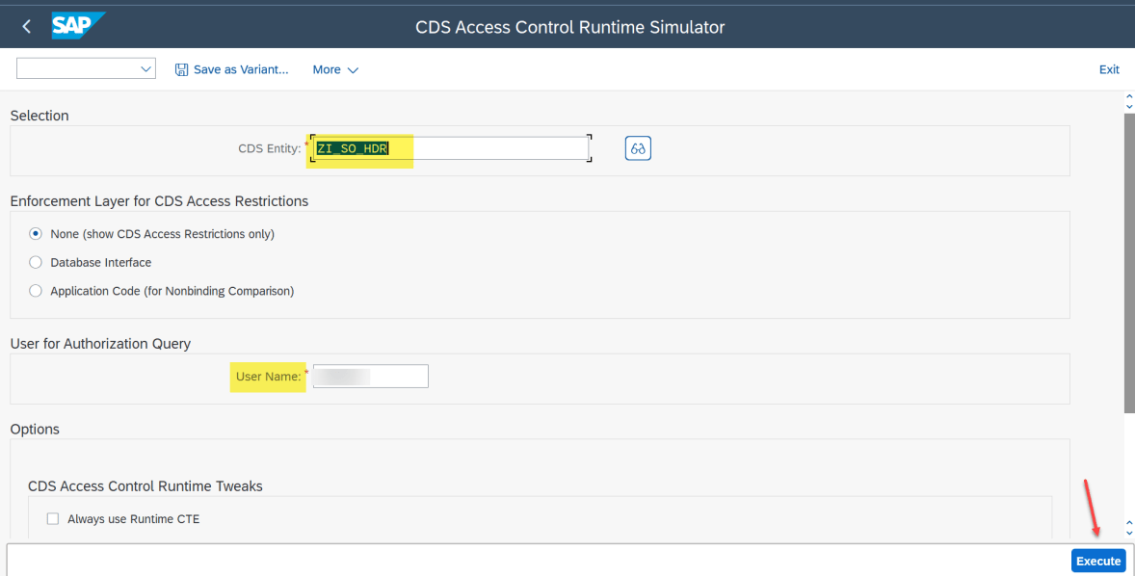Click the up chevron below the scrollbar track
1135x576 pixels.
point(1128,523)
